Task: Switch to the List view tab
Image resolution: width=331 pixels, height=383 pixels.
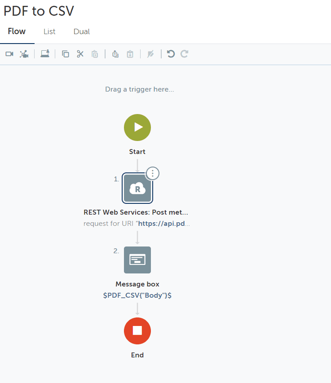Action: tap(49, 31)
